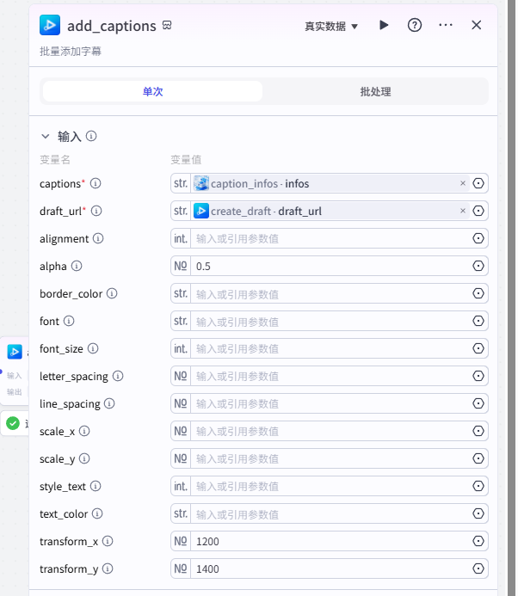
Task: Collapse the 输入 section chevron
Action: [x=46, y=136]
